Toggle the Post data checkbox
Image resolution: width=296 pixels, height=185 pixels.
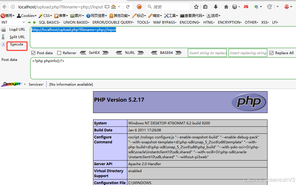click(33, 53)
